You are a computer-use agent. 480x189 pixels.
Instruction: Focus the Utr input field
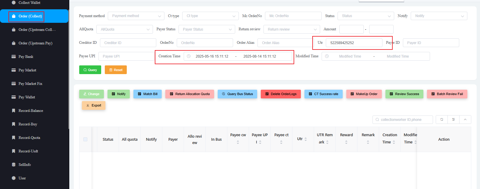(x=354, y=43)
